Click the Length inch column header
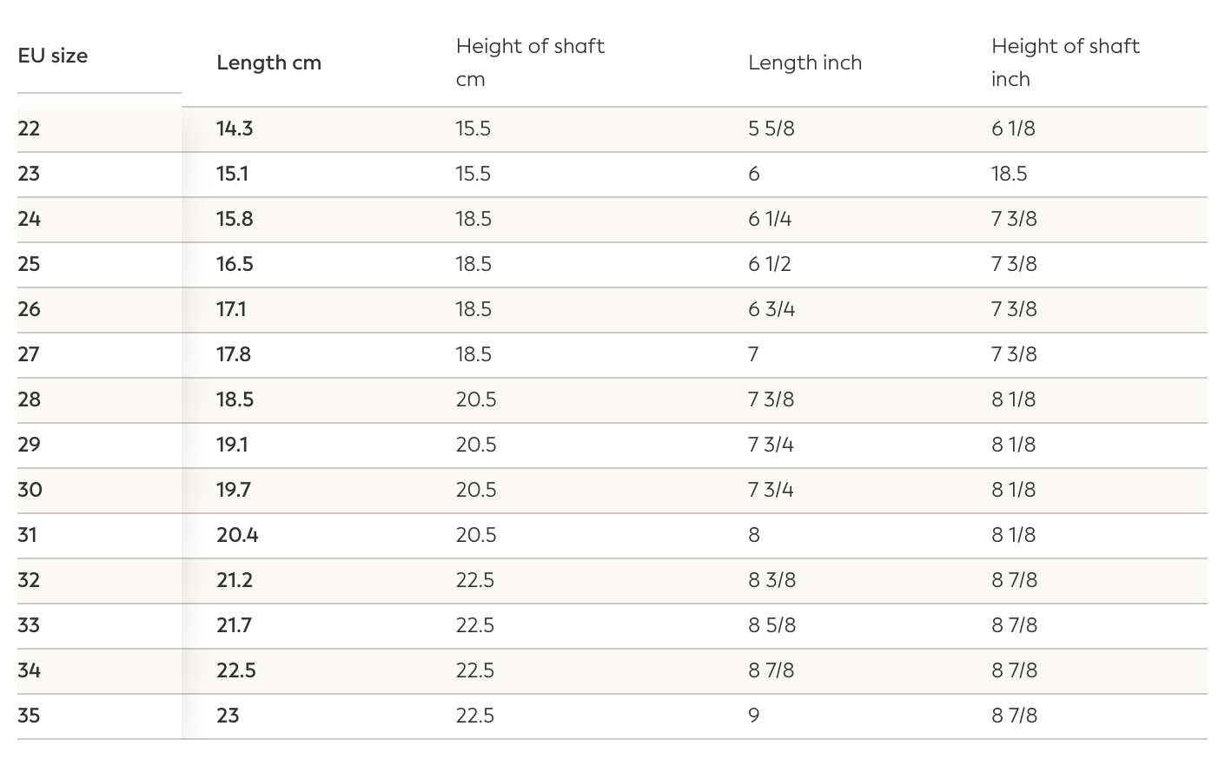 pos(805,63)
